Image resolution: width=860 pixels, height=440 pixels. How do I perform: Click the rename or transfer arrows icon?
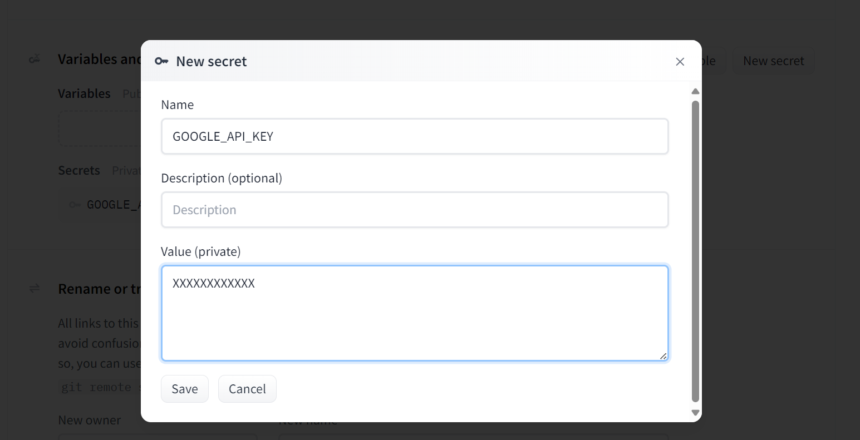(x=35, y=288)
